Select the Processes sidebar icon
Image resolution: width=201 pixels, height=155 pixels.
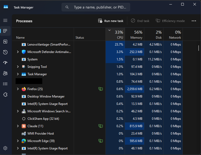(5, 31)
